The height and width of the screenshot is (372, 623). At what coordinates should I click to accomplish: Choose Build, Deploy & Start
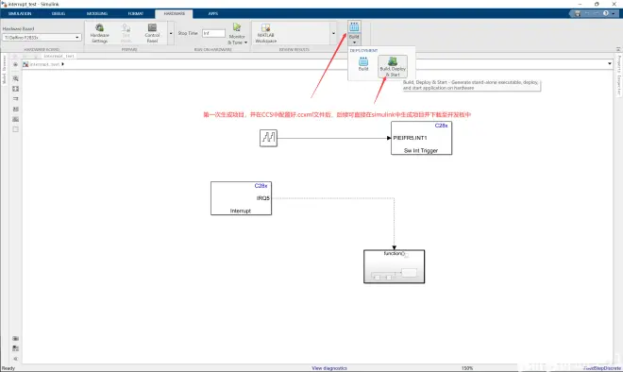393,66
